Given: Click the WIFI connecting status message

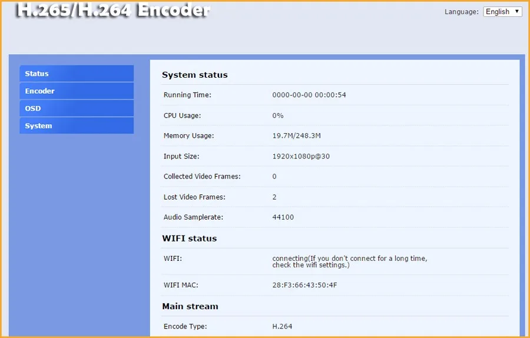Looking at the screenshot, I should (x=350, y=261).
